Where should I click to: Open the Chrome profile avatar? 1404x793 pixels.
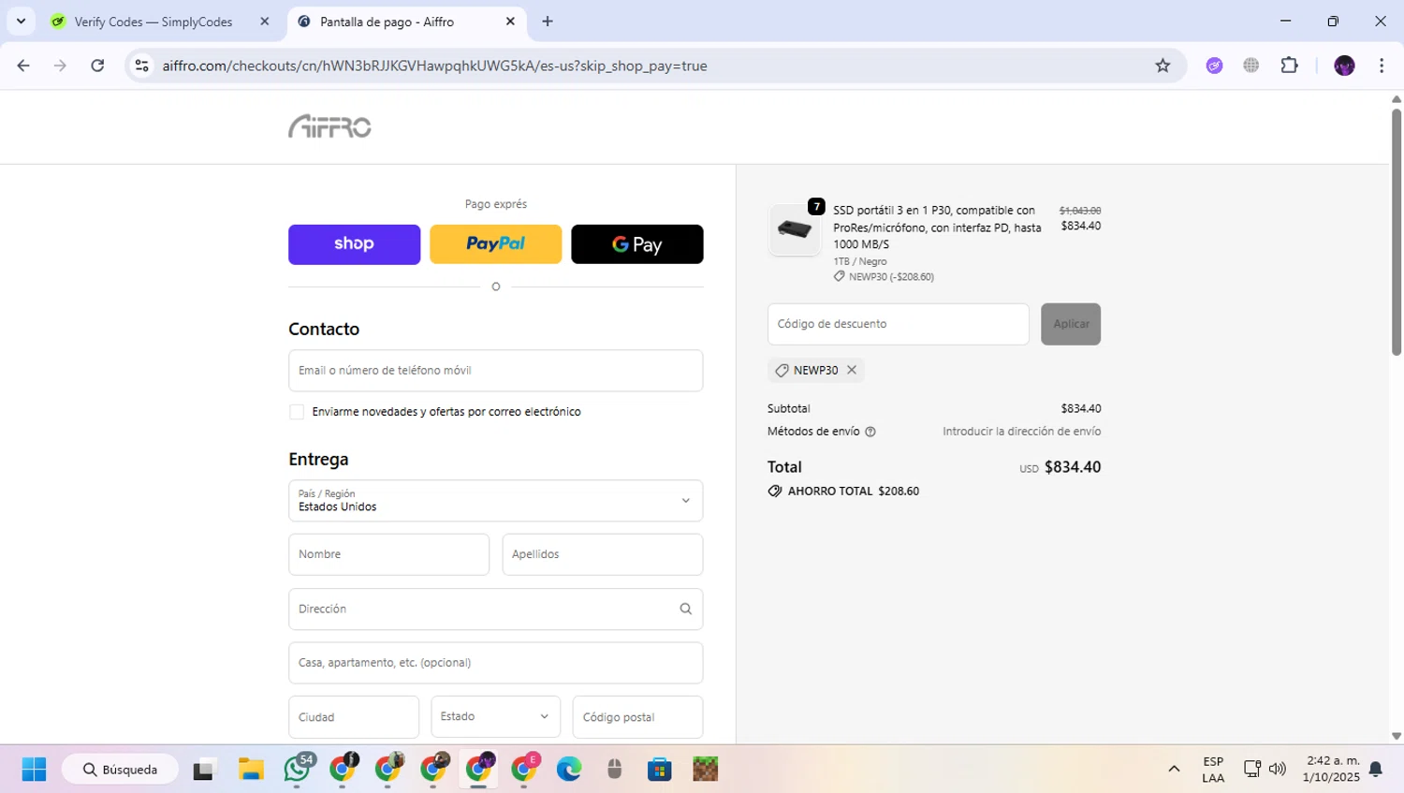coord(1344,66)
